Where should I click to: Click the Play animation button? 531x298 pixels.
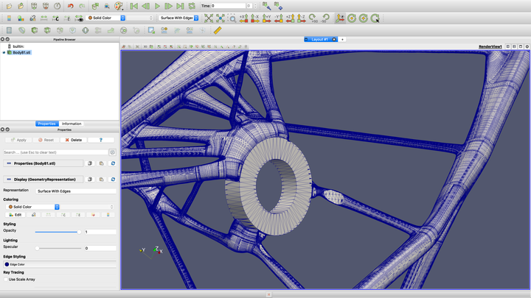pyautogui.click(x=157, y=6)
